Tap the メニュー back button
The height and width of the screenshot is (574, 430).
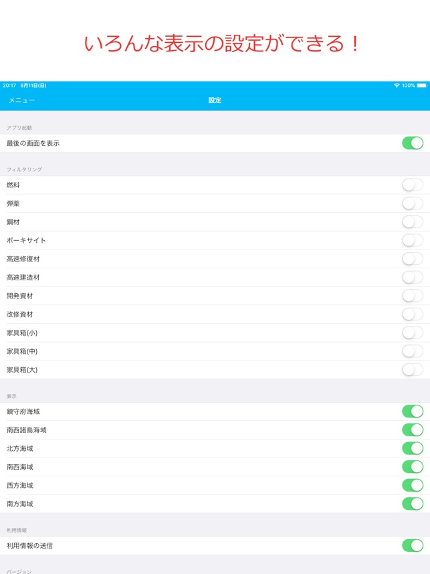[21, 100]
